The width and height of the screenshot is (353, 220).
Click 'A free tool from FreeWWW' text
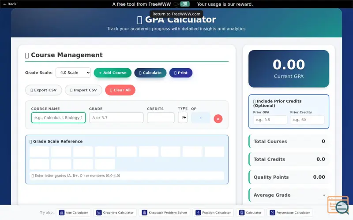(x=142, y=4)
